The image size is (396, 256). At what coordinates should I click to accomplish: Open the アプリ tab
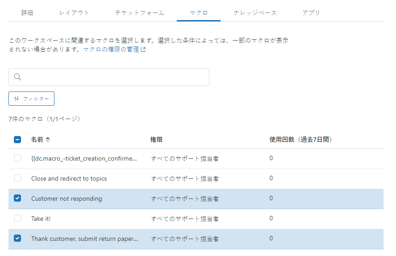[311, 12]
